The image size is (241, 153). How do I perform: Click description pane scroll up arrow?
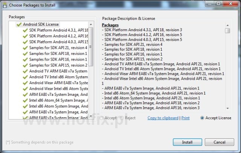227,25
